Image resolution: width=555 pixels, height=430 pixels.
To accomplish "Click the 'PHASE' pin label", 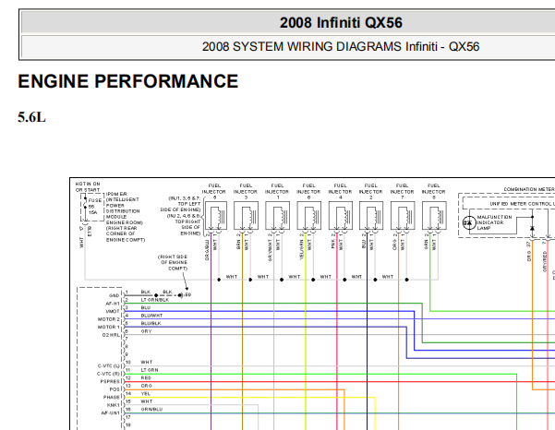I will tap(112, 397).
